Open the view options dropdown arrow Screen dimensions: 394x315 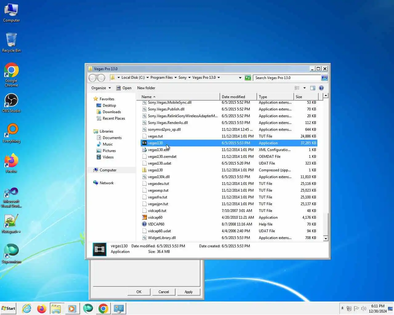coord(304,88)
